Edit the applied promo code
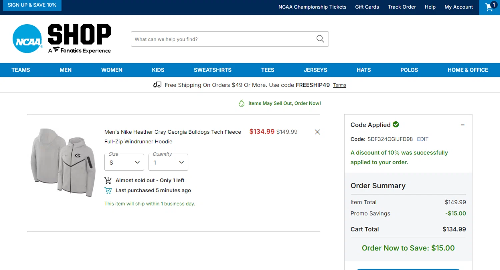Viewport: 500px width, 270px height. tap(423, 139)
